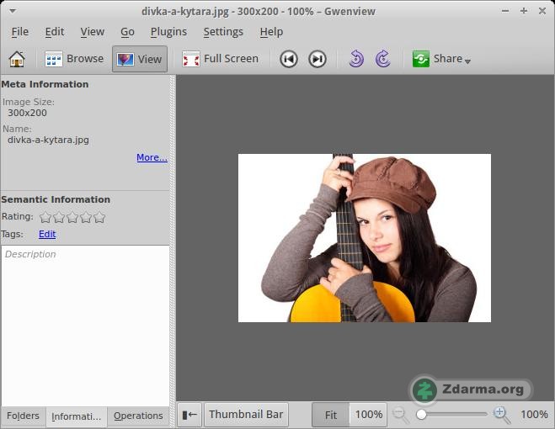
Task: Switch to the Folders tab
Action: (23, 416)
